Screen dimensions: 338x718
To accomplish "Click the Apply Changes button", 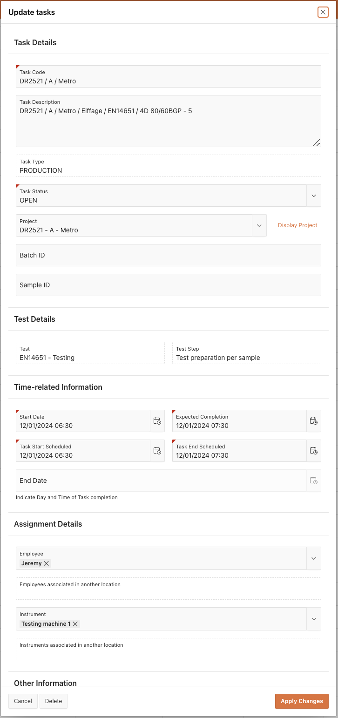I will tap(302, 701).
